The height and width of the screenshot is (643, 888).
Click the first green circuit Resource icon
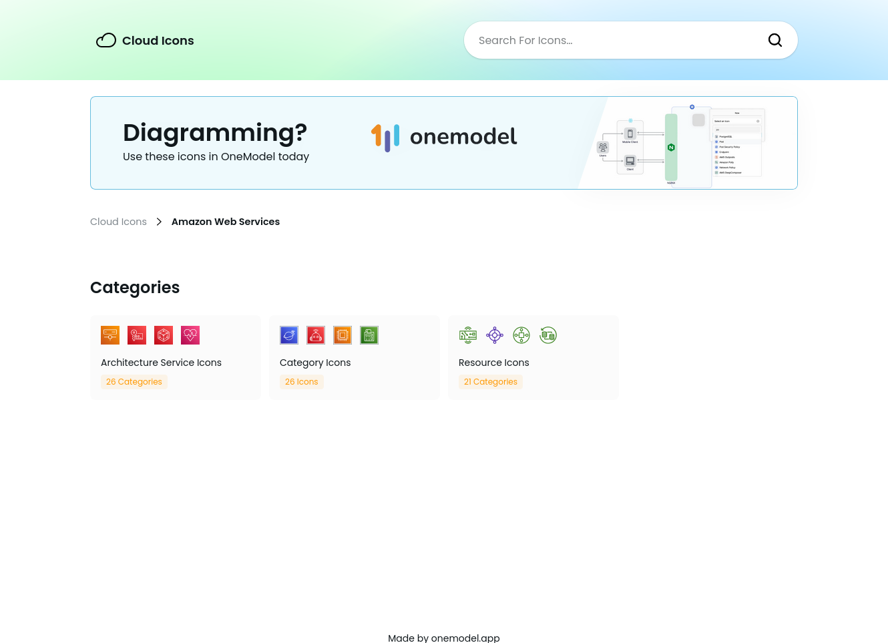coord(468,335)
